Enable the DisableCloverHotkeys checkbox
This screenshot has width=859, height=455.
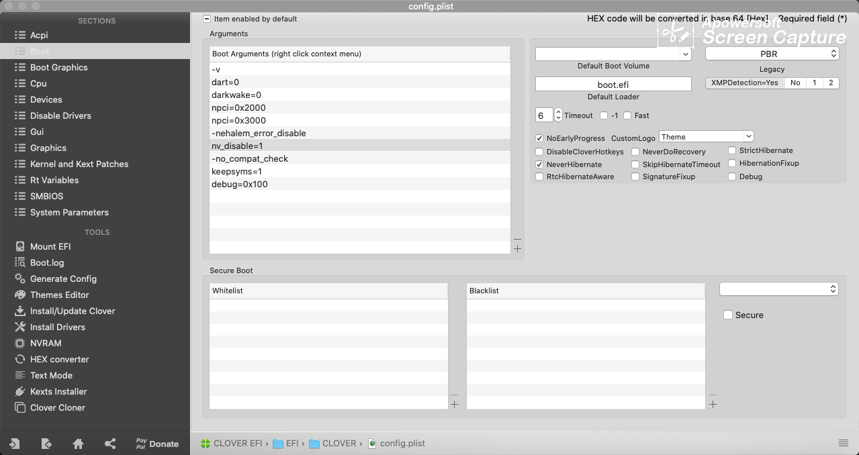coord(539,152)
